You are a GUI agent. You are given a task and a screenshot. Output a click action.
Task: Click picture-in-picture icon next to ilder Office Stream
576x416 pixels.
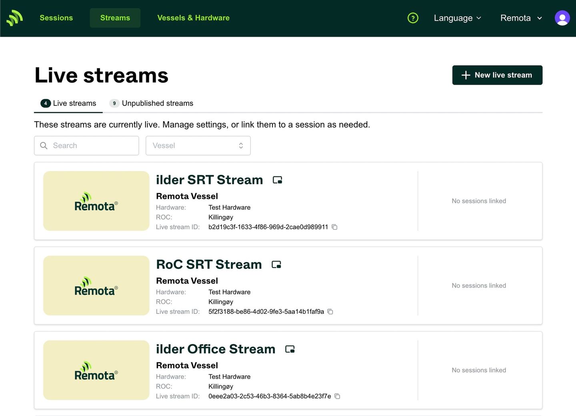tap(290, 349)
